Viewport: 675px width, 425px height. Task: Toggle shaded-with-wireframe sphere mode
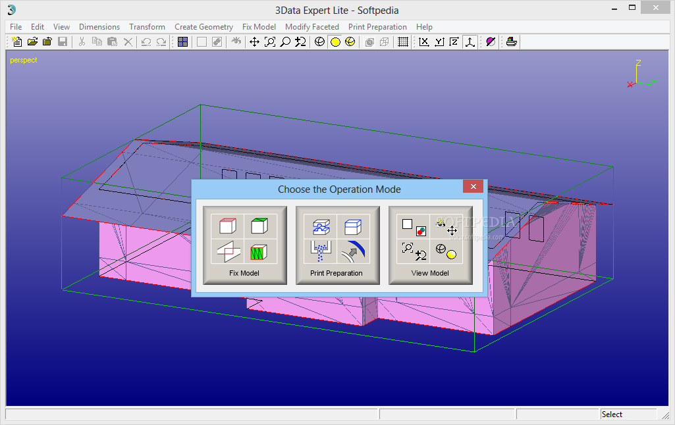350,41
